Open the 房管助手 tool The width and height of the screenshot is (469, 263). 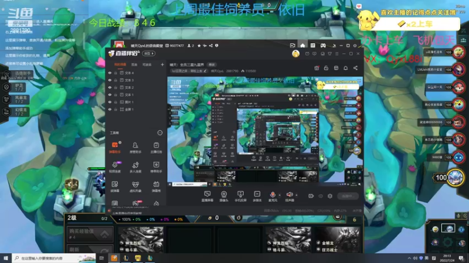pyautogui.click(x=135, y=148)
